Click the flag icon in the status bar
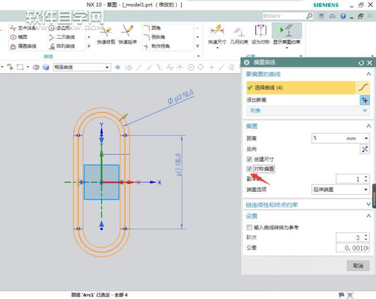 point(341,295)
